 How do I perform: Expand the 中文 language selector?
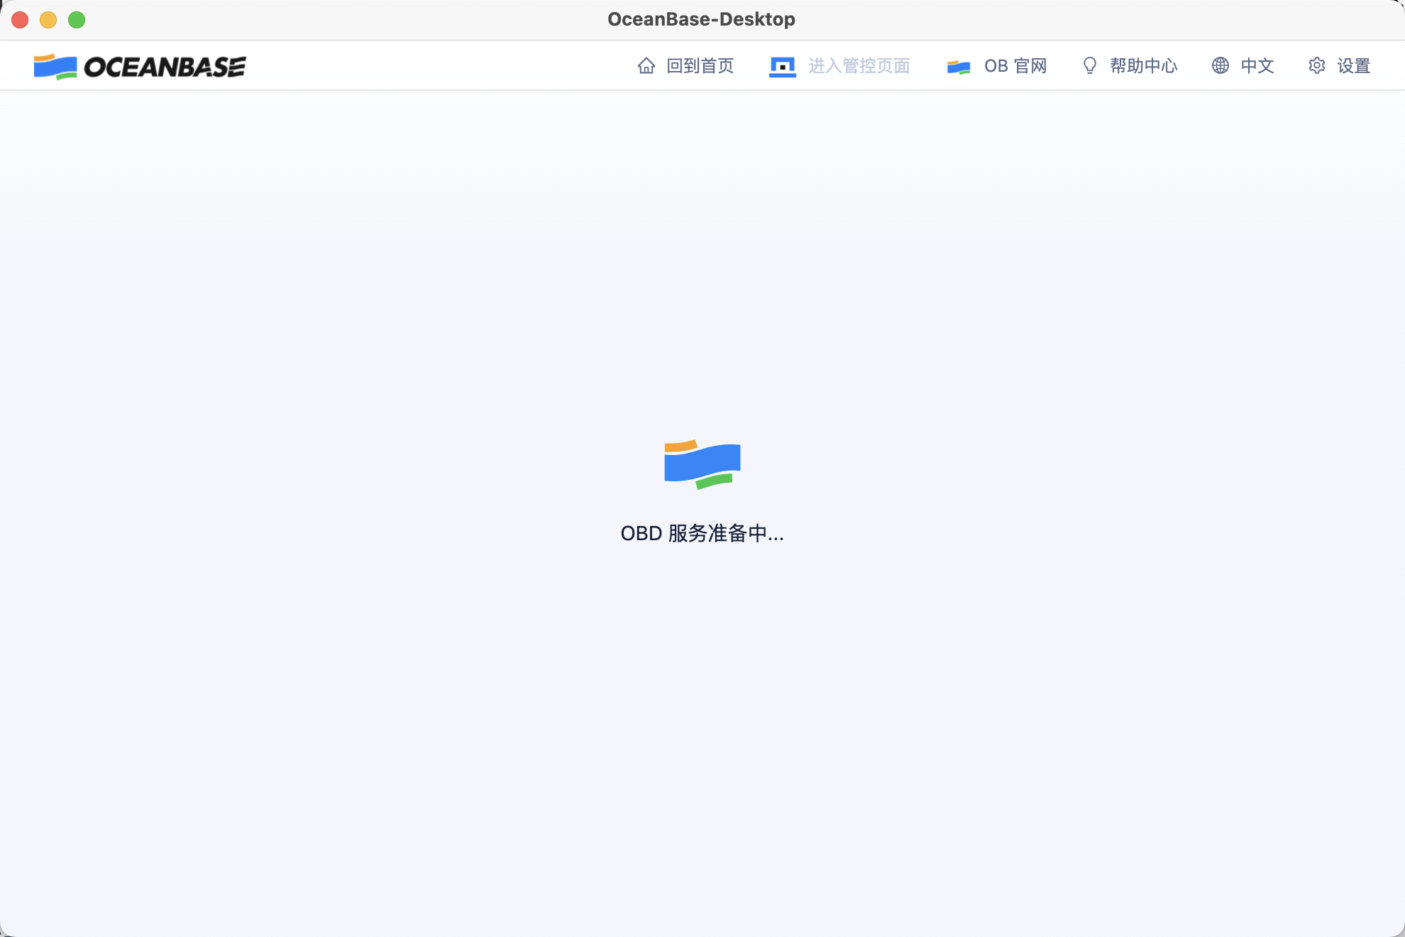tap(1257, 66)
